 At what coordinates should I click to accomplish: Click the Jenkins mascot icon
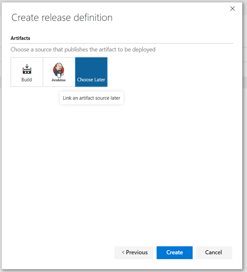click(x=59, y=70)
